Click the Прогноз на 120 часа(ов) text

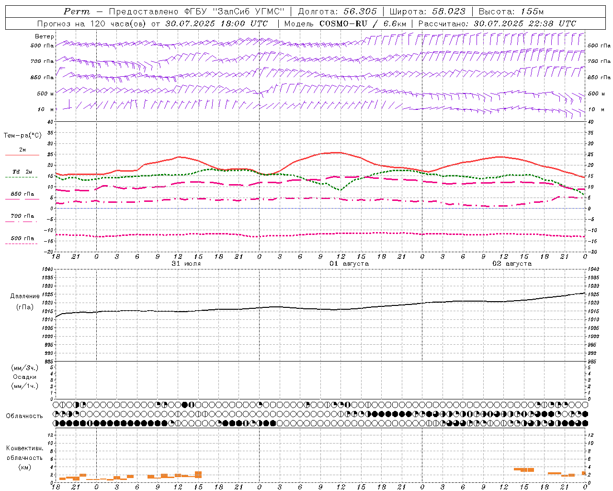coord(92,23)
